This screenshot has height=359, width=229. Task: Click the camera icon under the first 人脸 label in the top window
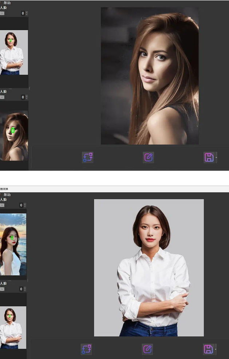(x=2, y=13)
